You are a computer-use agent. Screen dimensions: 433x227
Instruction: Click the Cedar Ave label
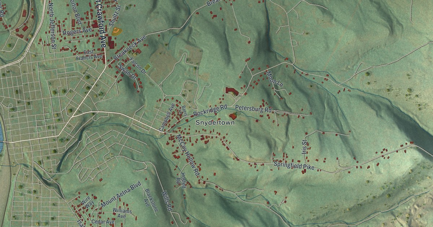tap(102, 222)
